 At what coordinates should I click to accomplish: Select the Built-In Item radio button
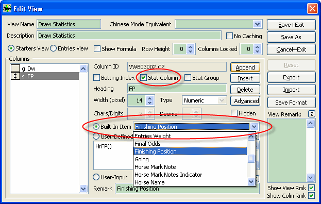(96, 127)
